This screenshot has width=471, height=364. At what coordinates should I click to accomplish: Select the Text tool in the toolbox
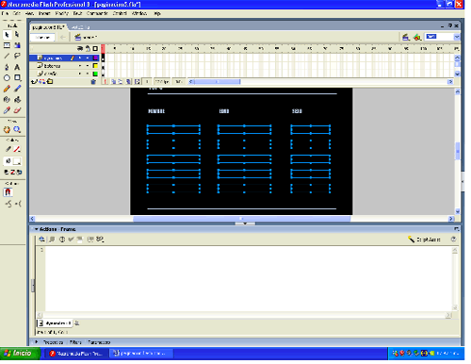pos(17,67)
